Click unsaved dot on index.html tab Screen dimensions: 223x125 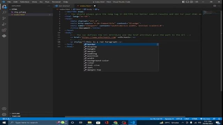tap(95, 6)
